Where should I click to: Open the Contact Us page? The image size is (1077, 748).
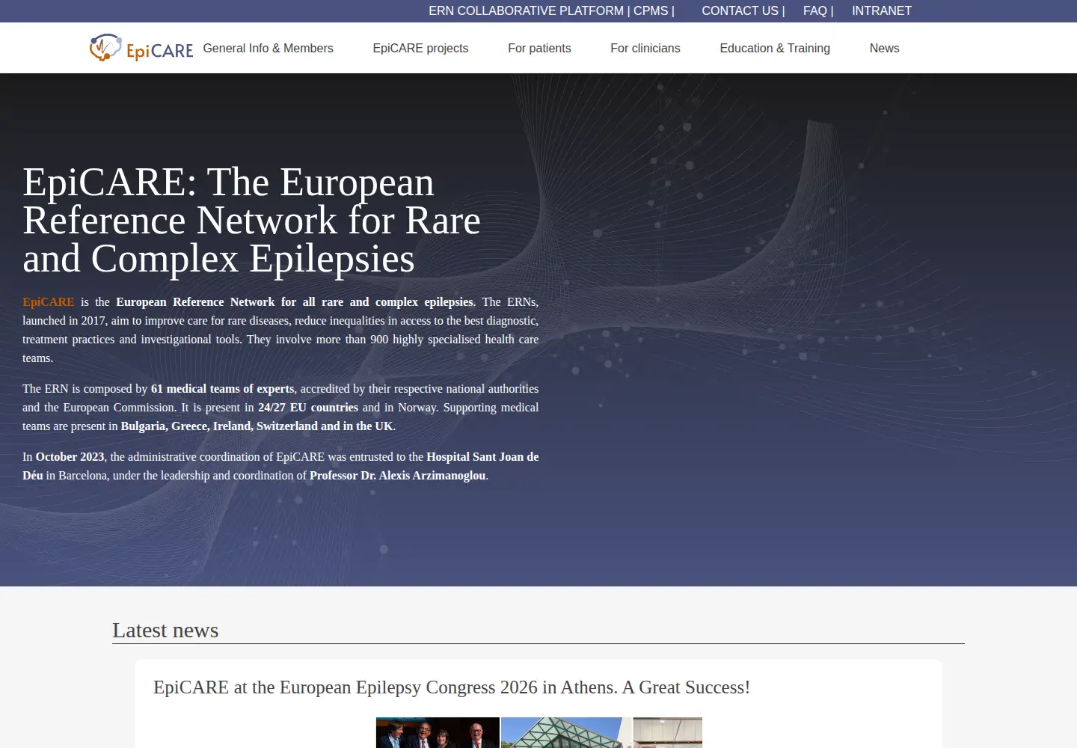743,10
